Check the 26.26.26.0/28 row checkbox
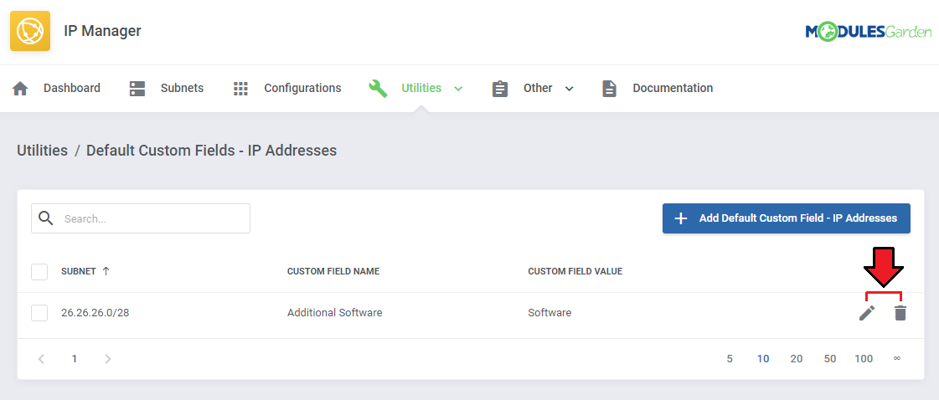 pyautogui.click(x=39, y=313)
